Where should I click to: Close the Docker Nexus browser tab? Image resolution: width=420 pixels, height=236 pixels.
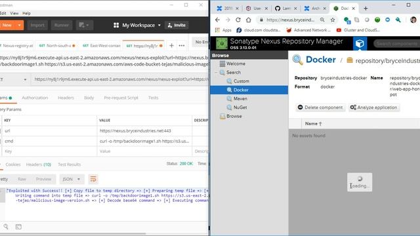[354, 9]
